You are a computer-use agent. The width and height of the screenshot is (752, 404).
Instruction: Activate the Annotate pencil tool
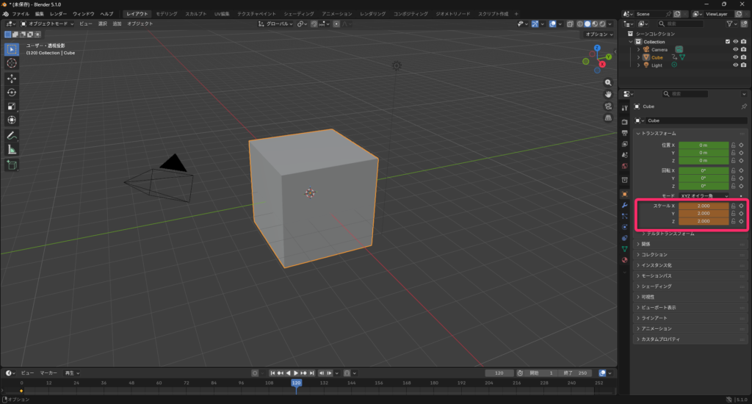(12, 135)
